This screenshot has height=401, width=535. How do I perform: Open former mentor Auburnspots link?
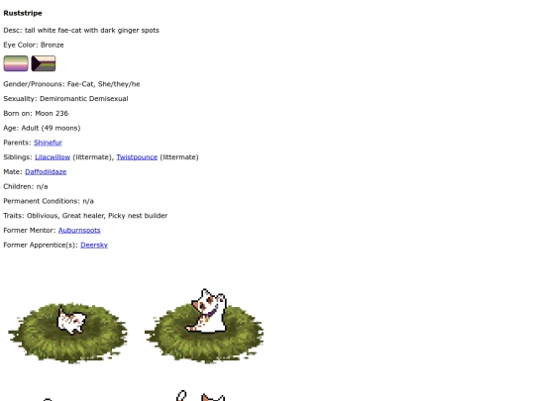79,230
